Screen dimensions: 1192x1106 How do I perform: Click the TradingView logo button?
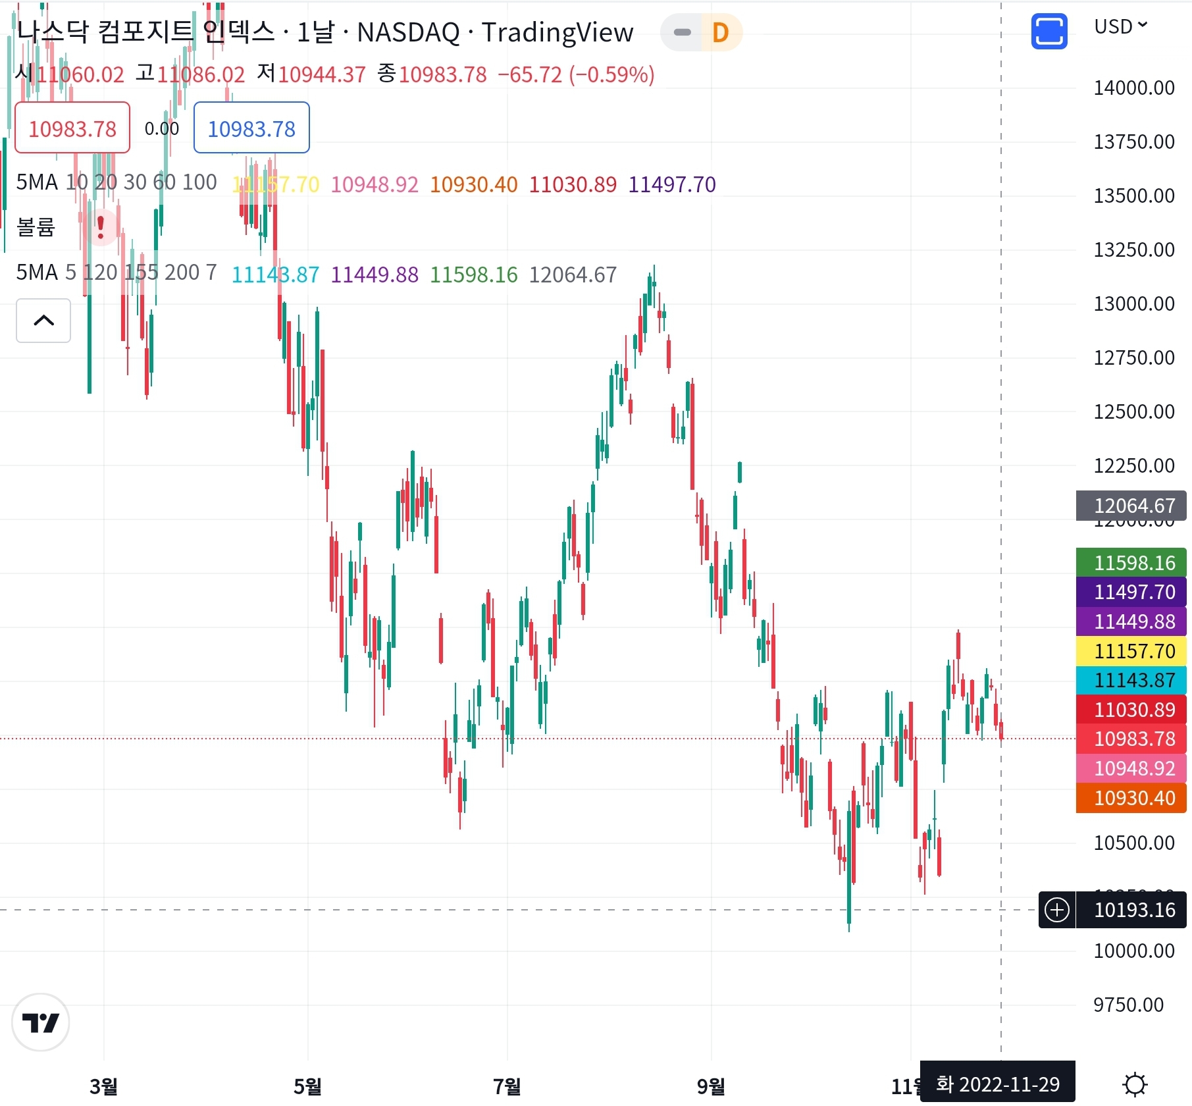41,1022
